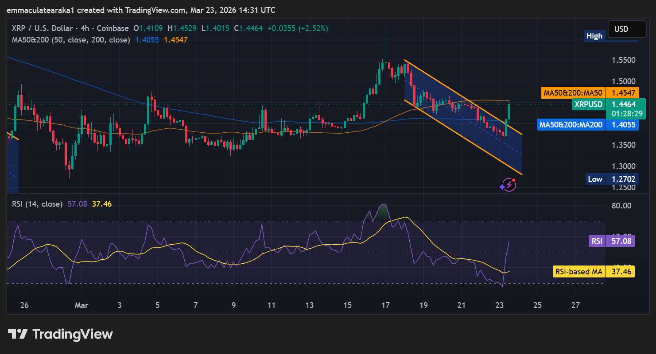This screenshot has width=656, height=354.
Task: Click the 80.00 level on RSI scale
Action: 621,205
